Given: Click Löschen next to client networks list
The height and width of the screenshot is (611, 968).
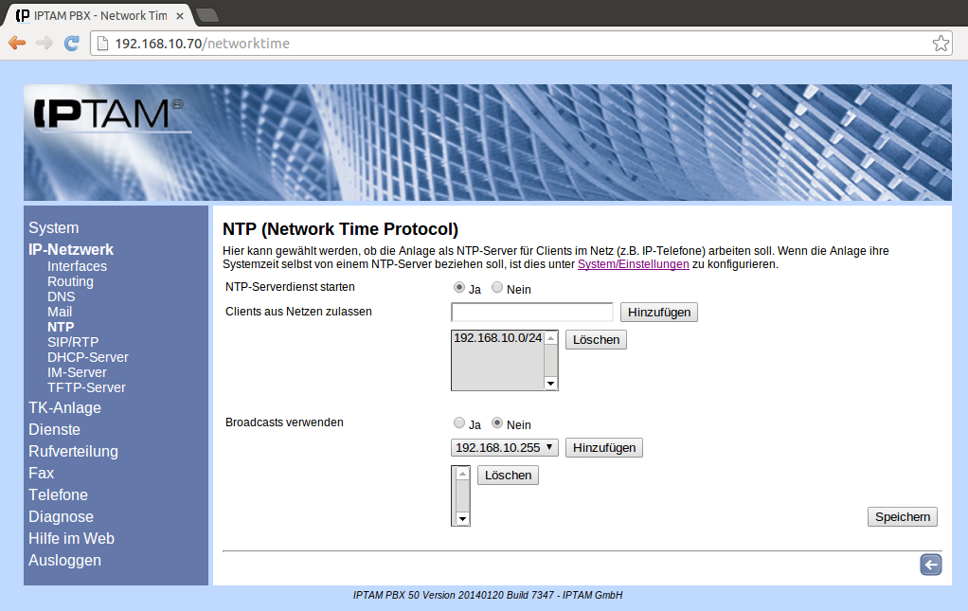Looking at the screenshot, I should [596, 339].
